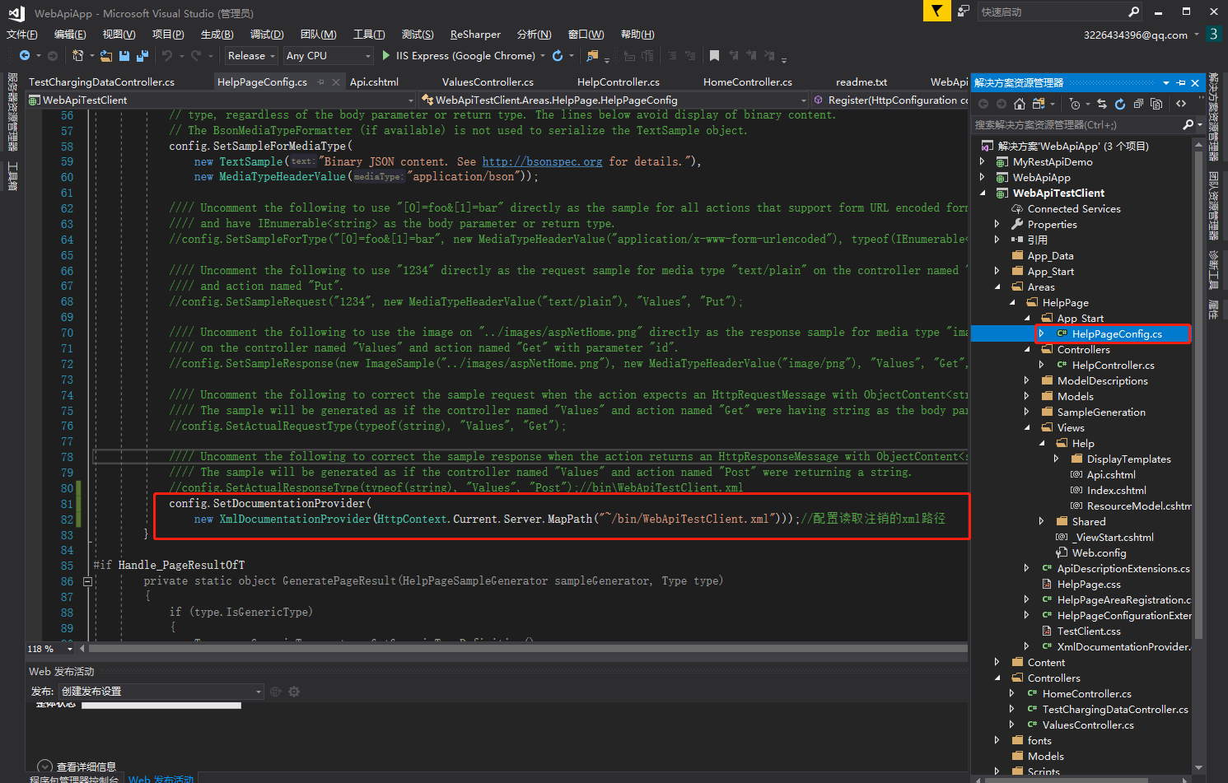
Task: Sync Solution Explorer with the active document
Action: click(x=1102, y=104)
